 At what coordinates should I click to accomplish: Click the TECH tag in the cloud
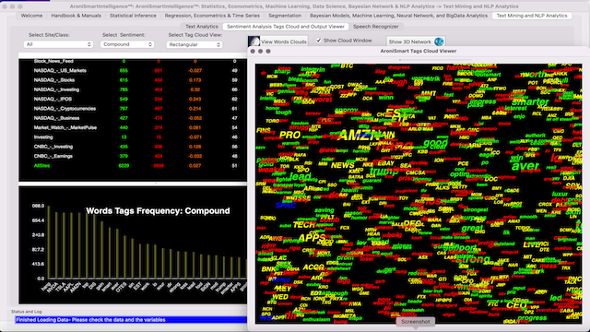click(304, 225)
